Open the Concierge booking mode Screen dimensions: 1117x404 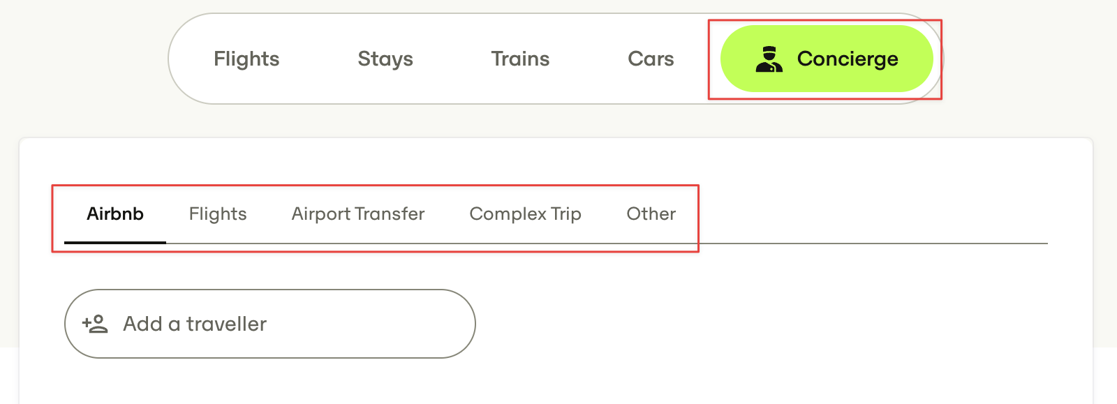827,59
